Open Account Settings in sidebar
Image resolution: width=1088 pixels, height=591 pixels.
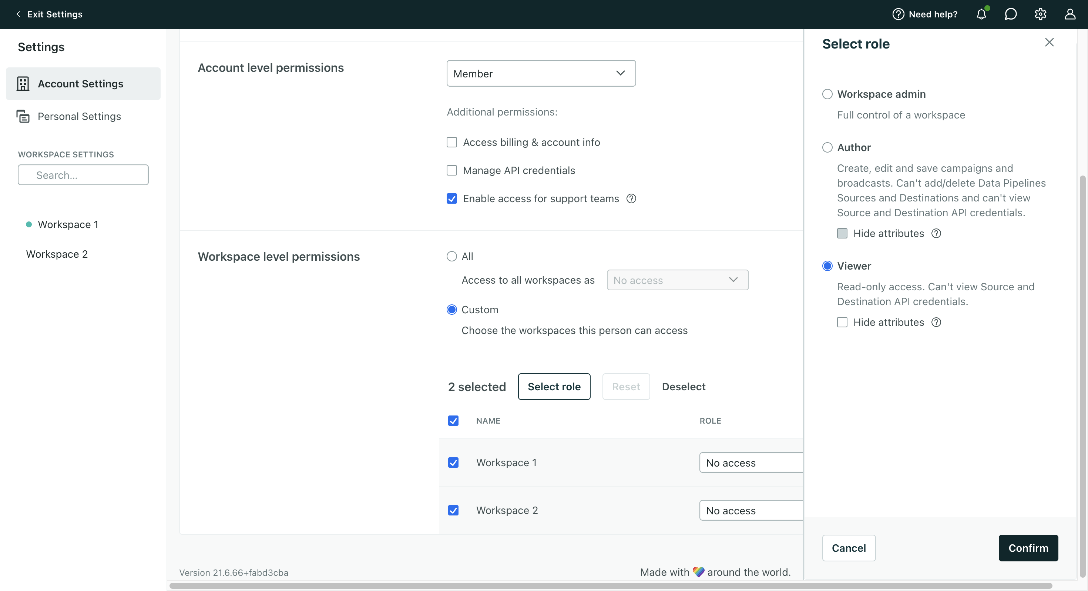pyautogui.click(x=83, y=84)
